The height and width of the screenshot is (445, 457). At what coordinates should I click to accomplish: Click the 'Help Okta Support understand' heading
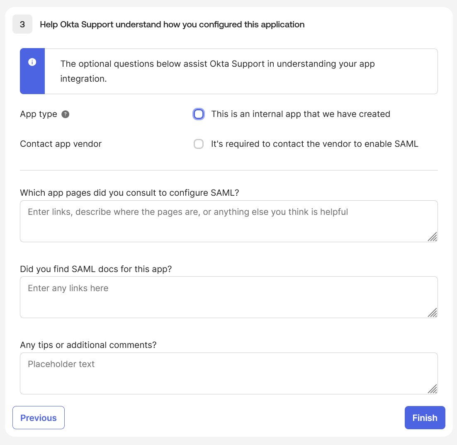[x=172, y=24]
